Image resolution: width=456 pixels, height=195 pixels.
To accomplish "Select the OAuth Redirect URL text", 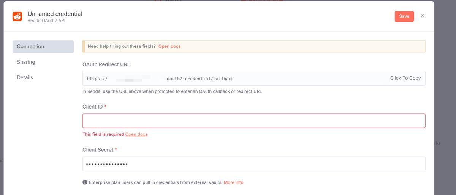I will click(200, 79).
